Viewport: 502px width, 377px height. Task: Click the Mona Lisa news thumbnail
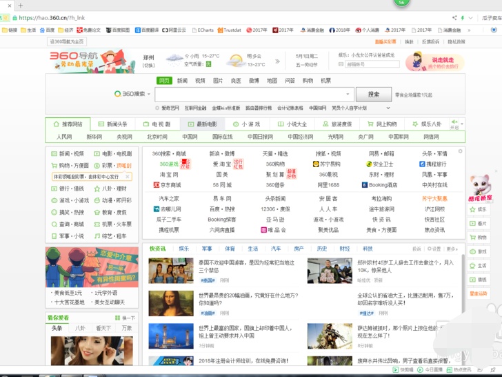click(171, 303)
